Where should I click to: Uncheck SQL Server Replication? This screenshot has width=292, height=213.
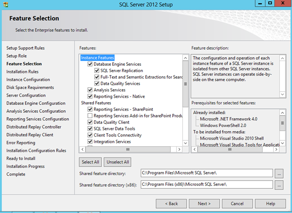97,71
